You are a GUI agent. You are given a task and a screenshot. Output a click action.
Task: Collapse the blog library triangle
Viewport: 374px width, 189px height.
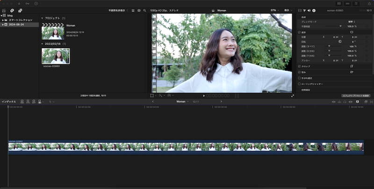coord(1,15)
